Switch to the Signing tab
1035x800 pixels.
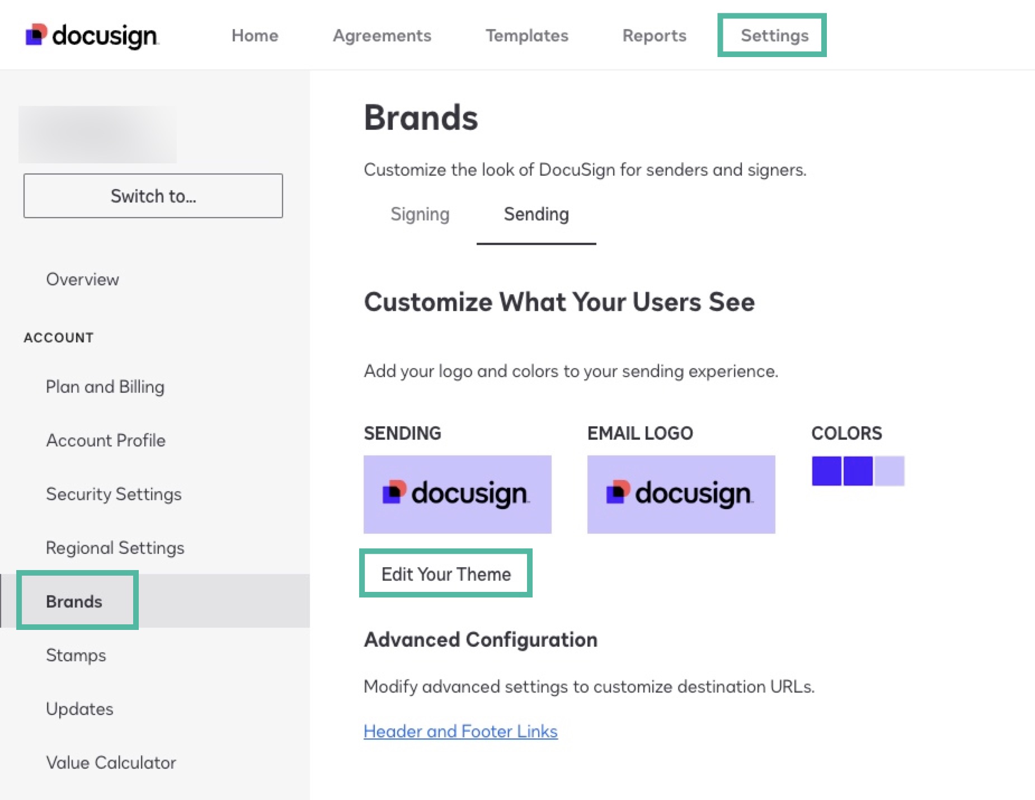pos(420,214)
